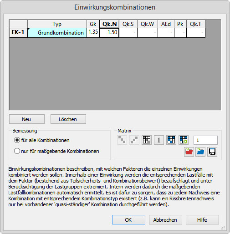Image resolution: width=230 pixels, height=234 pixels.
Task: Click the red folder import icon
Action: click(x=189, y=152)
